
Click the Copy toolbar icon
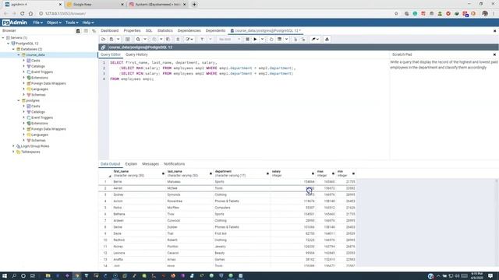(x=154, y=40)
